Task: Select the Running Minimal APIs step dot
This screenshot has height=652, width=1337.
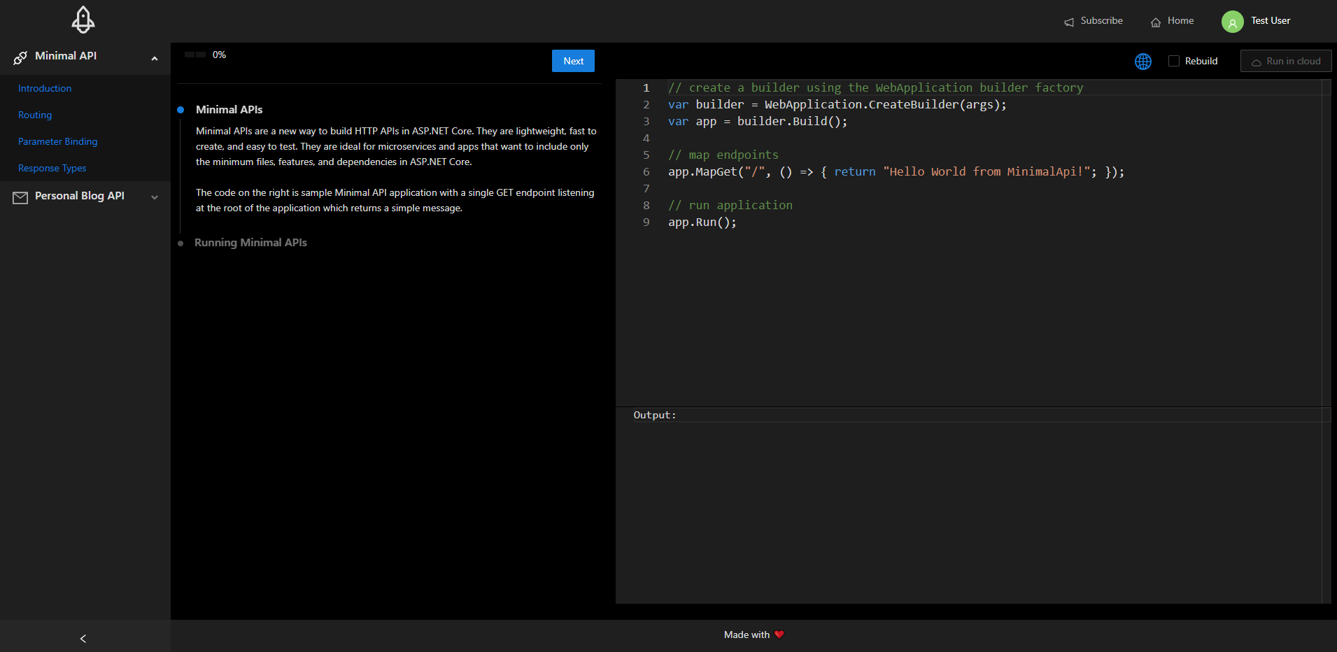Action: tap(181, 243)
